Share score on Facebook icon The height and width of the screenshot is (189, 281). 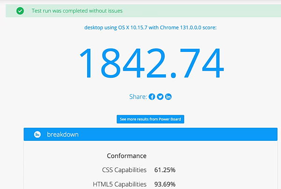tap(152, 97)
